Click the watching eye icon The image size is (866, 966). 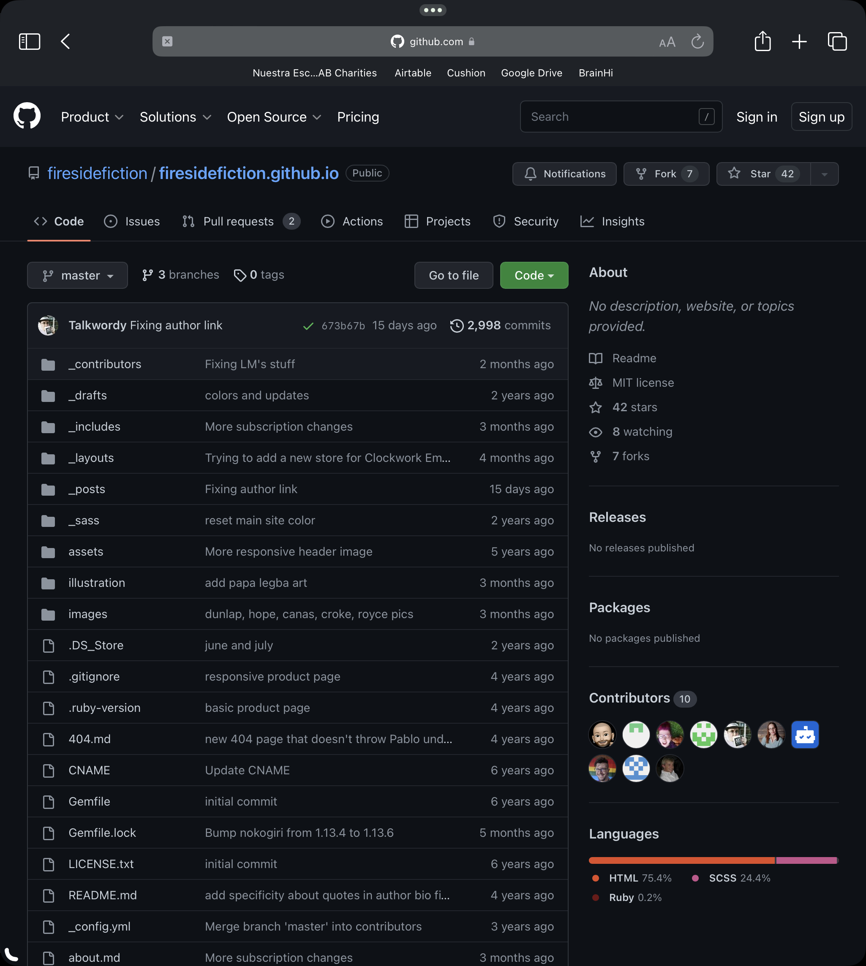tap(596, 432)
